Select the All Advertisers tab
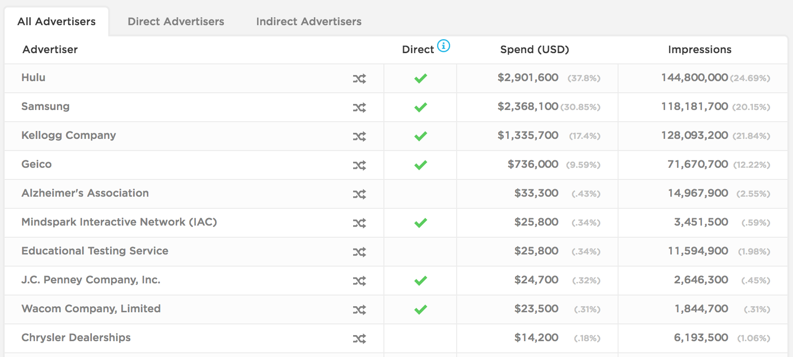 point(56,21)
